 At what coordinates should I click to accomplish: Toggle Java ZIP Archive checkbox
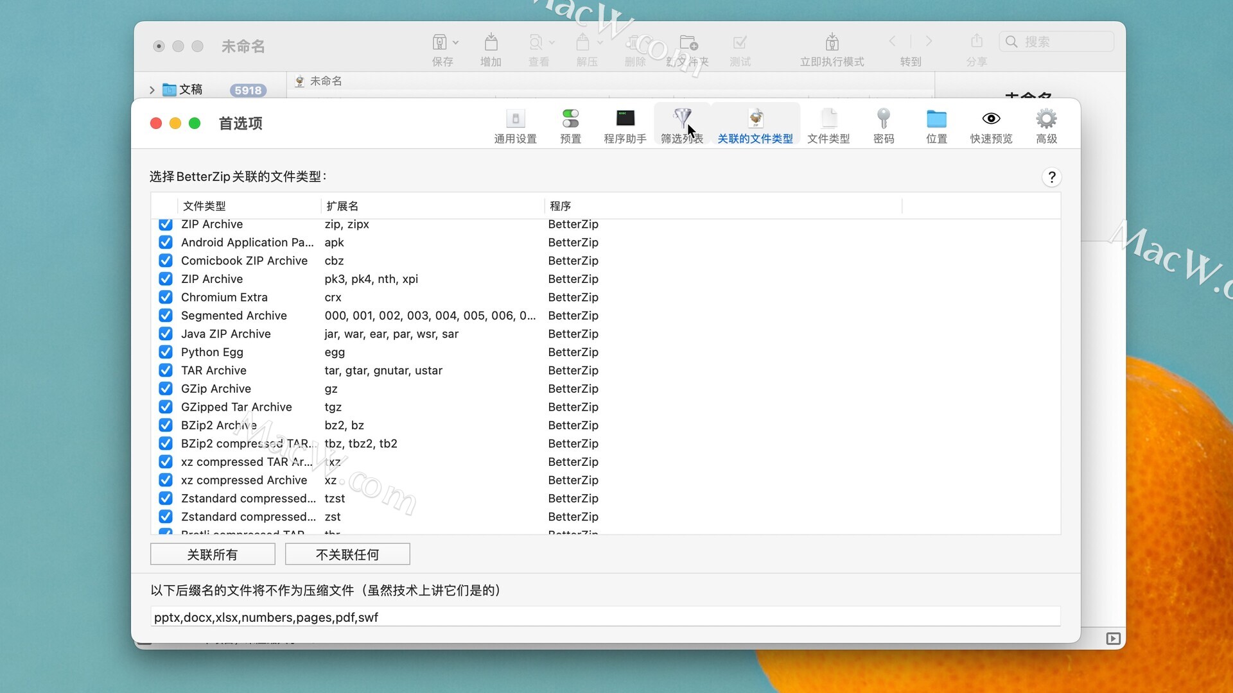click(166, 334)
